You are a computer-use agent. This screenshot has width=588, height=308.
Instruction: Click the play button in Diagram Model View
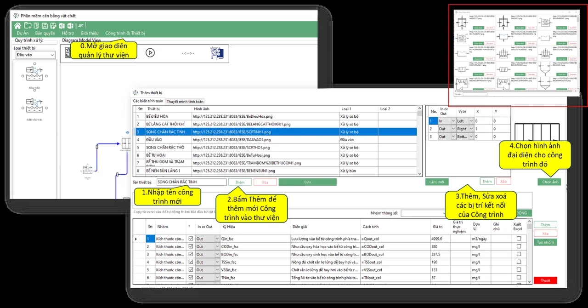coord(150,52)
